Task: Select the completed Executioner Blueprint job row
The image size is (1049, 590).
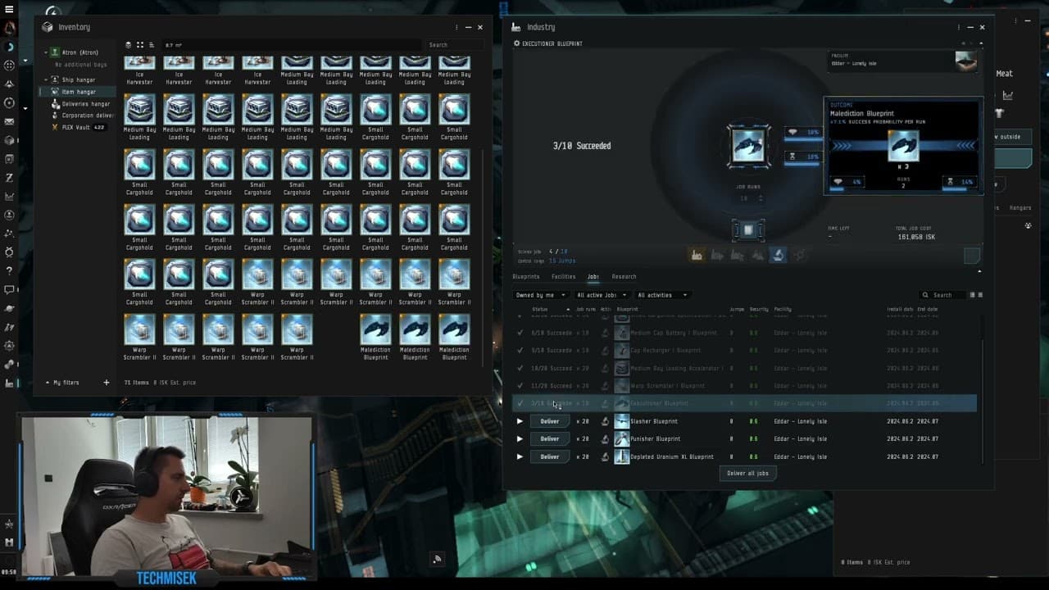Action: (x=744, y=403)
